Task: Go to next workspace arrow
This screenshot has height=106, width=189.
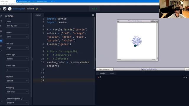Action: (x=112, y=69)
